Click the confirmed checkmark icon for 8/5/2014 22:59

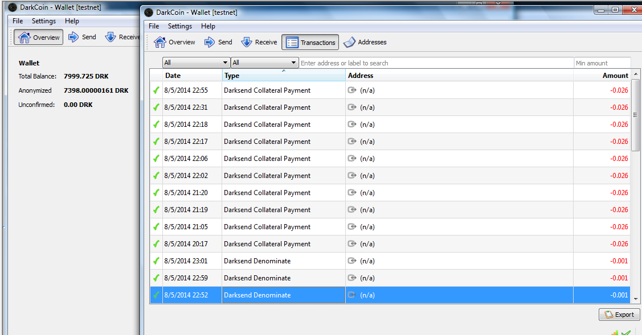click(x=156, y=278)
